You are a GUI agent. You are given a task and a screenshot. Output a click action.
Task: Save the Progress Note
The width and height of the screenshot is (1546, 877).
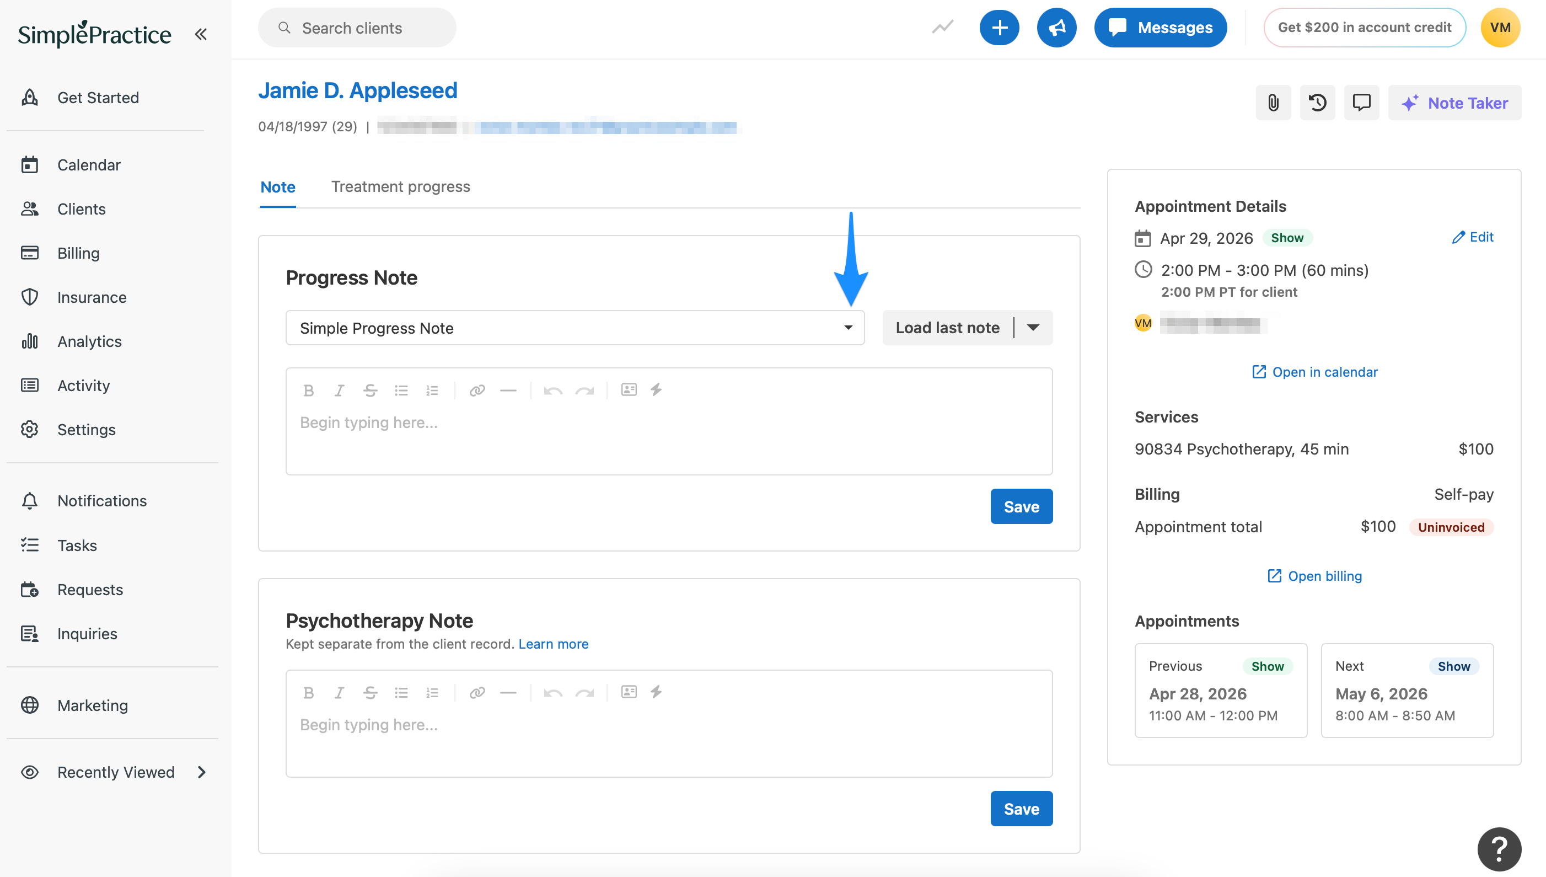[x=1021, y=506]
